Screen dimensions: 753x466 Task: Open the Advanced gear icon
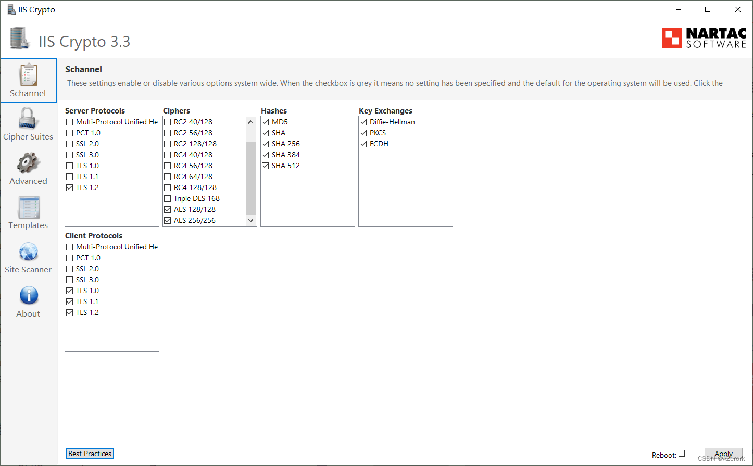[29, 162]
